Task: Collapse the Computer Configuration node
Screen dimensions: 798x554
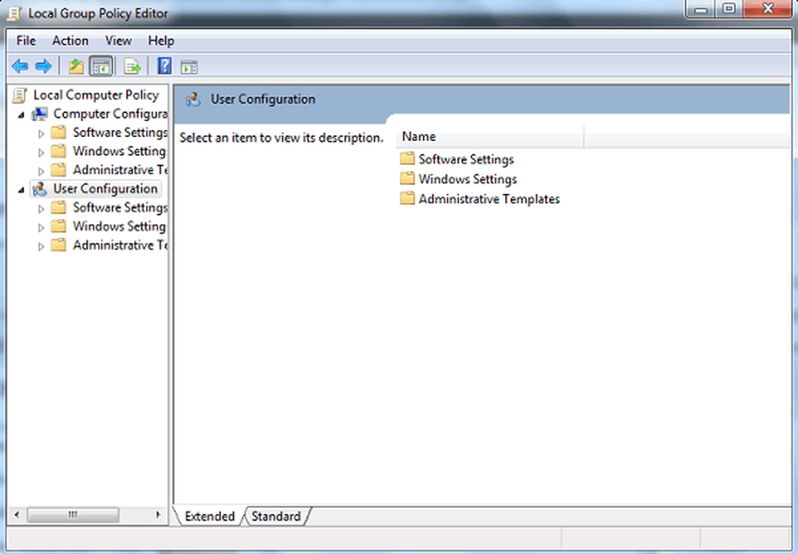Action: coord(22,113)
